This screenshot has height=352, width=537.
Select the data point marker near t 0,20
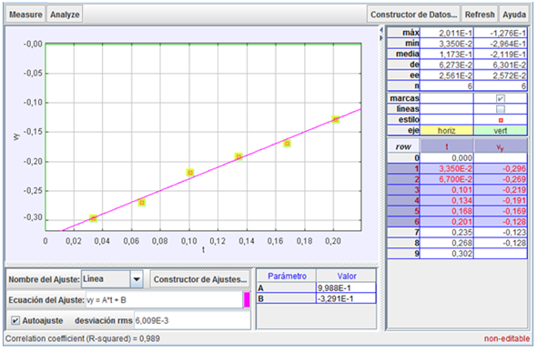(x=335, y=119)
